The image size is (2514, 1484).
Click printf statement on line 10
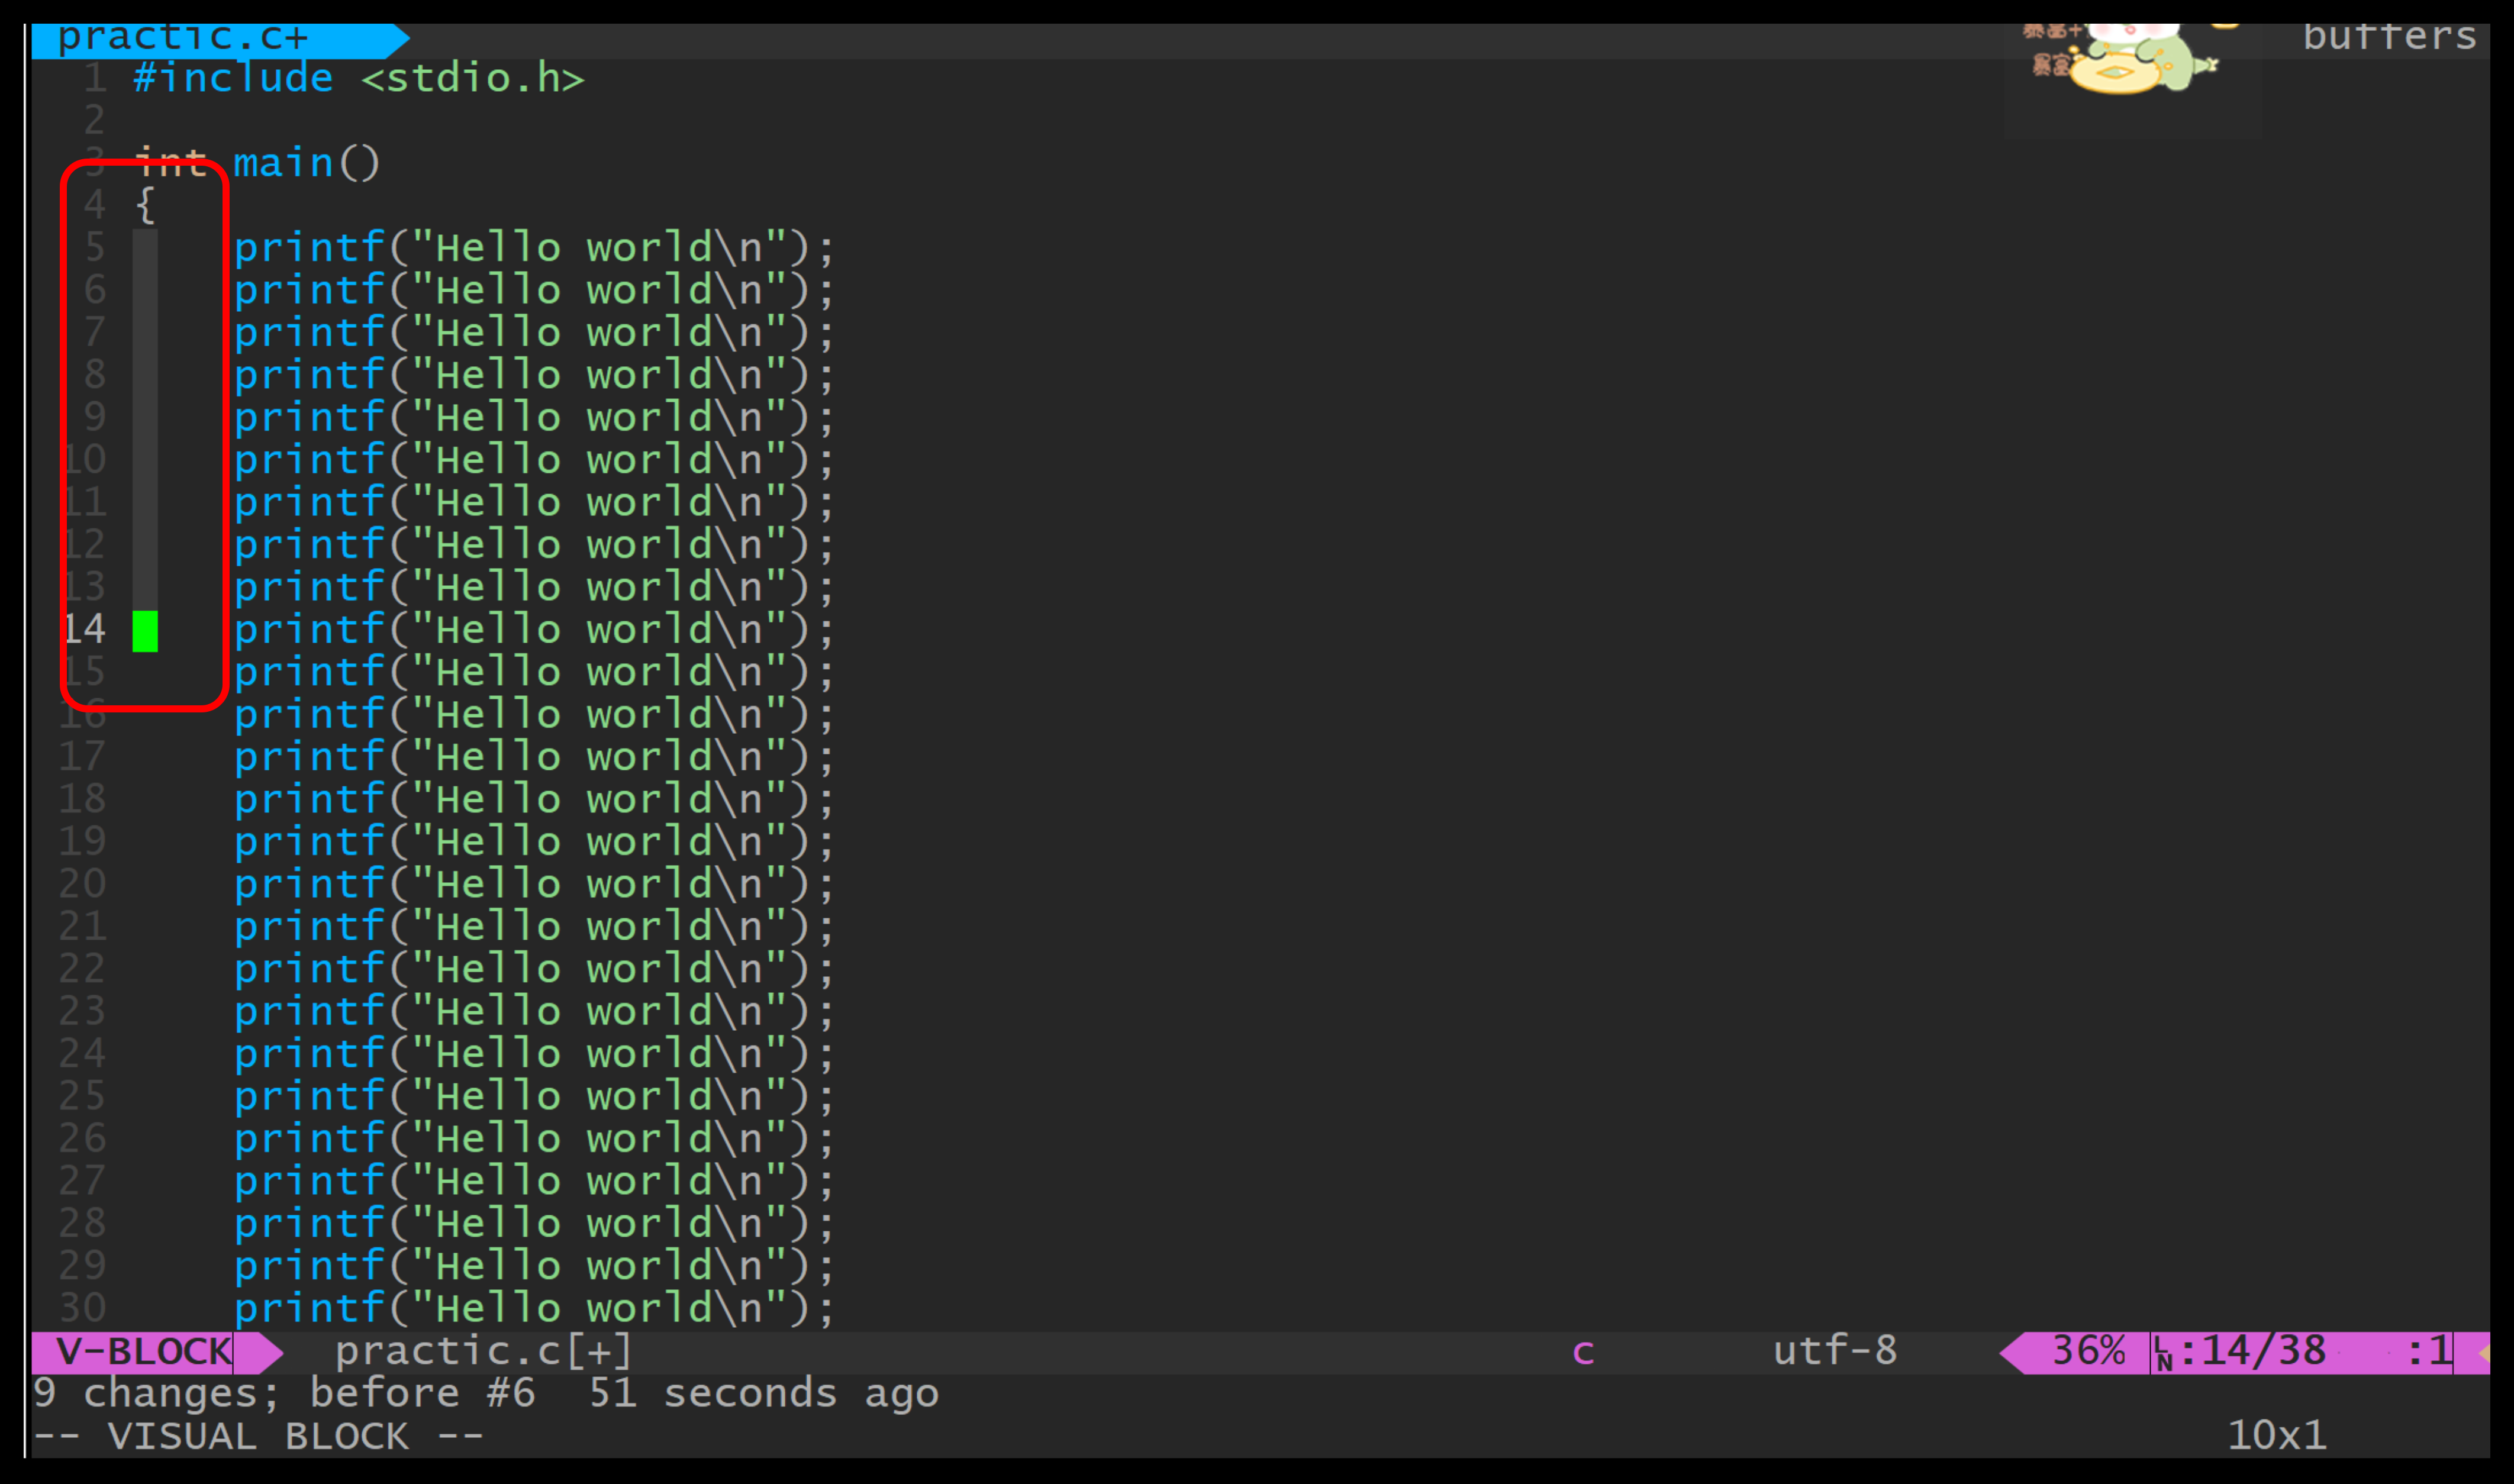(534, 460)
